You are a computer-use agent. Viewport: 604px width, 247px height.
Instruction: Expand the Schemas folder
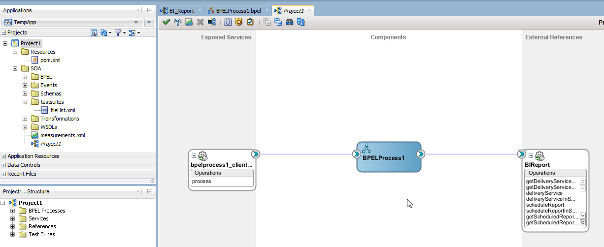coord(25,93)
